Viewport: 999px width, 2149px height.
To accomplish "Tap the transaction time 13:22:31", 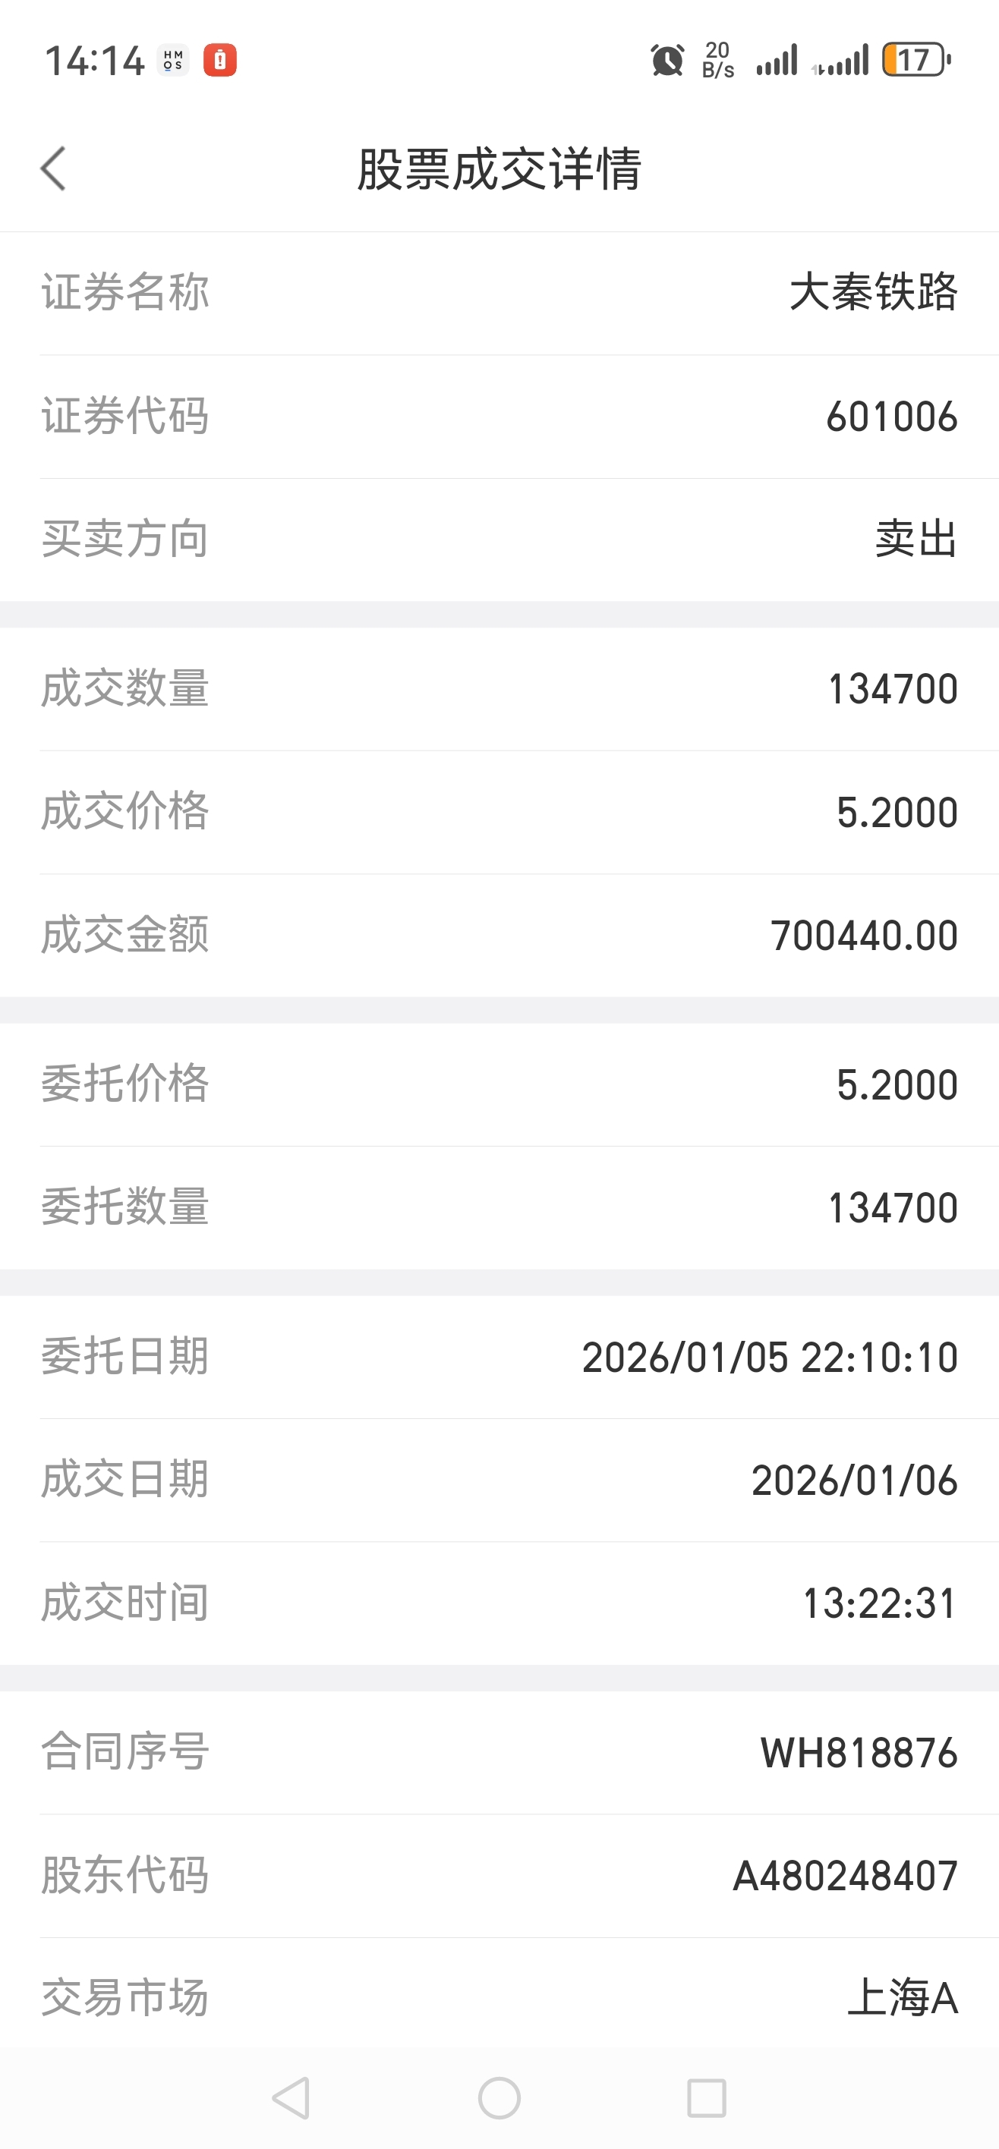I will tap(880, 1603).
